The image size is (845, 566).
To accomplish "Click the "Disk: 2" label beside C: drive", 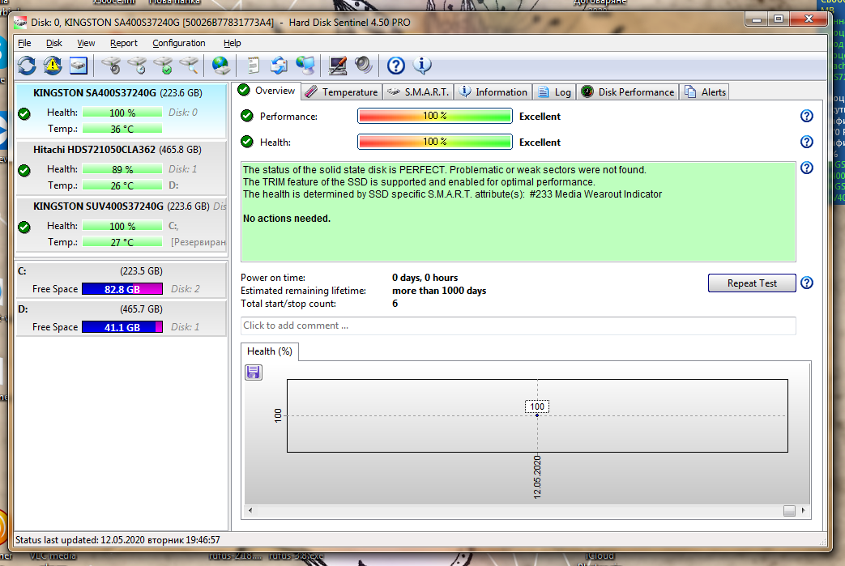I will pos(186,289).
